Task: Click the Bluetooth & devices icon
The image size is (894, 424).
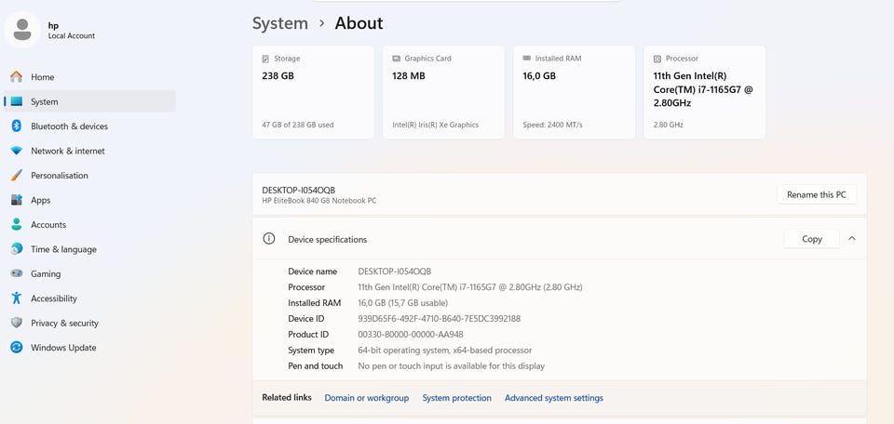Action: tap(17, 126)
